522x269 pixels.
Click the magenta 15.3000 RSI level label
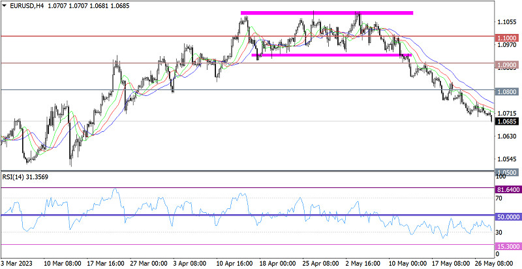point(507,245)
